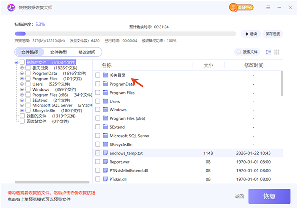Click folder icon of Program Files row
Viewport: 298px width, 209px height.
[105, 93]
